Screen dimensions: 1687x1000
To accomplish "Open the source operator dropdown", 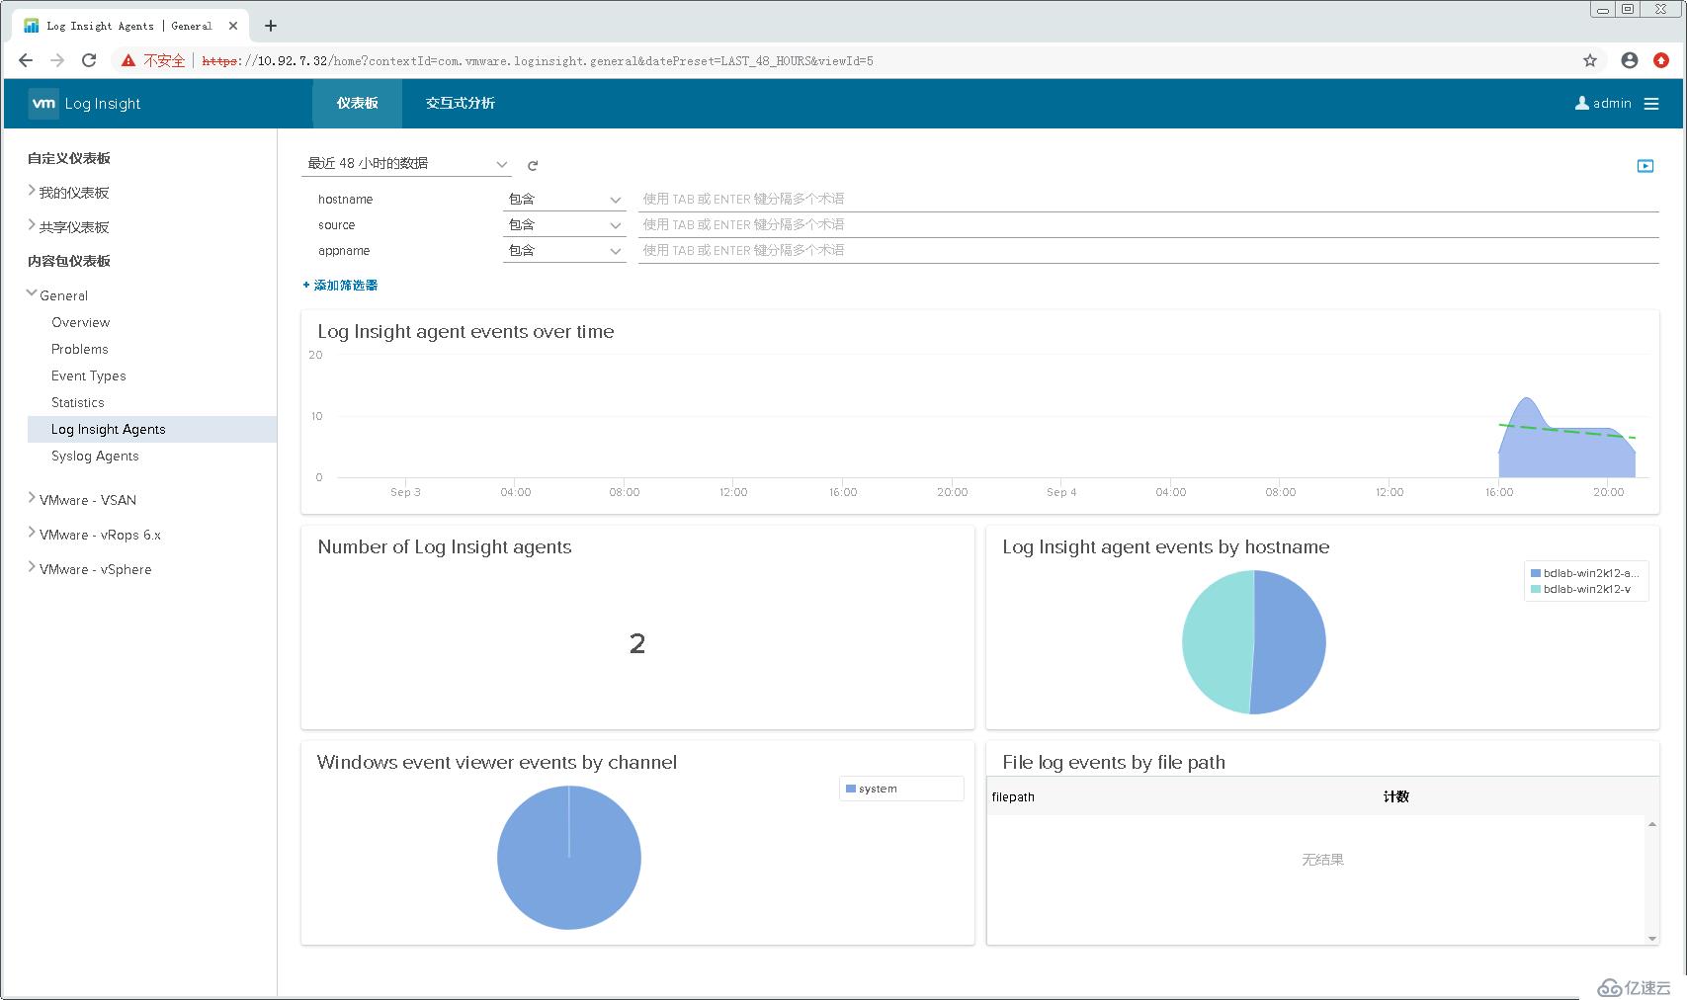I will coord(564,224).
